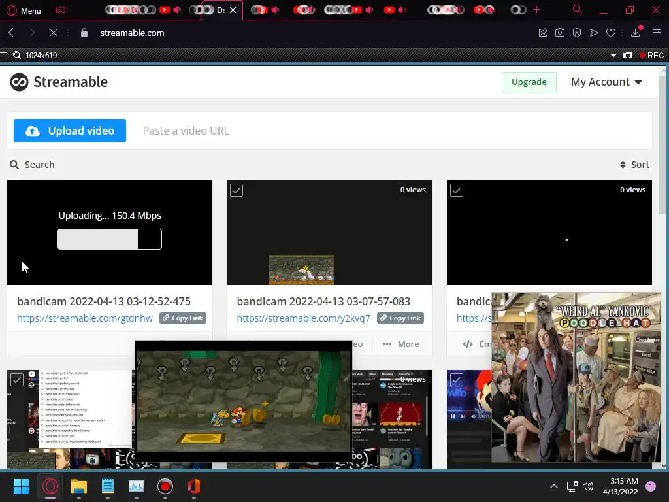Image resolution: width=669 pixels, height=502 pixels.
Task: Click the Search videos field
Action: (33, 165)
